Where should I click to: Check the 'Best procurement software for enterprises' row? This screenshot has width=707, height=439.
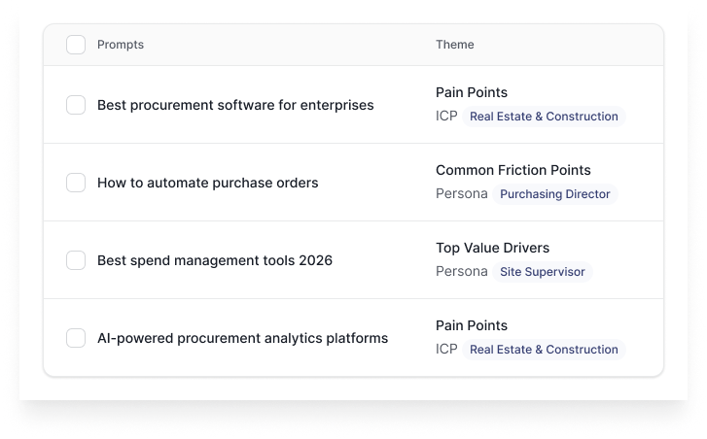tap(76, 105)
